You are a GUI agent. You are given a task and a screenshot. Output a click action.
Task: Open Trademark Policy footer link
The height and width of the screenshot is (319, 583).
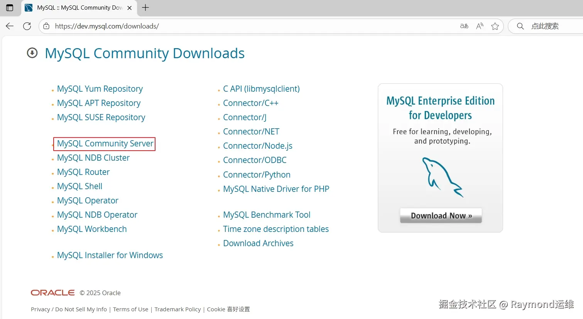pyautogui.click(x=177, y=309)
